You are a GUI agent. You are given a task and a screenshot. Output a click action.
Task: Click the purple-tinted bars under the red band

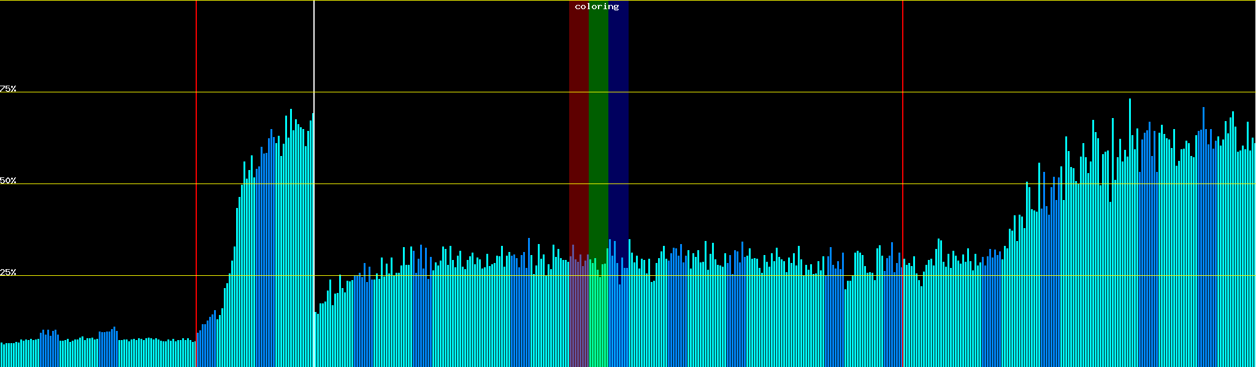coord(578,318)
